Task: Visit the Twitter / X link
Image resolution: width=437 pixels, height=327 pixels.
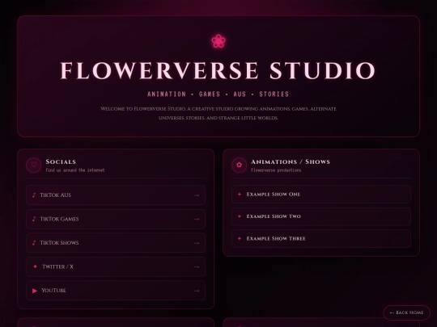Action: (116, 266)
